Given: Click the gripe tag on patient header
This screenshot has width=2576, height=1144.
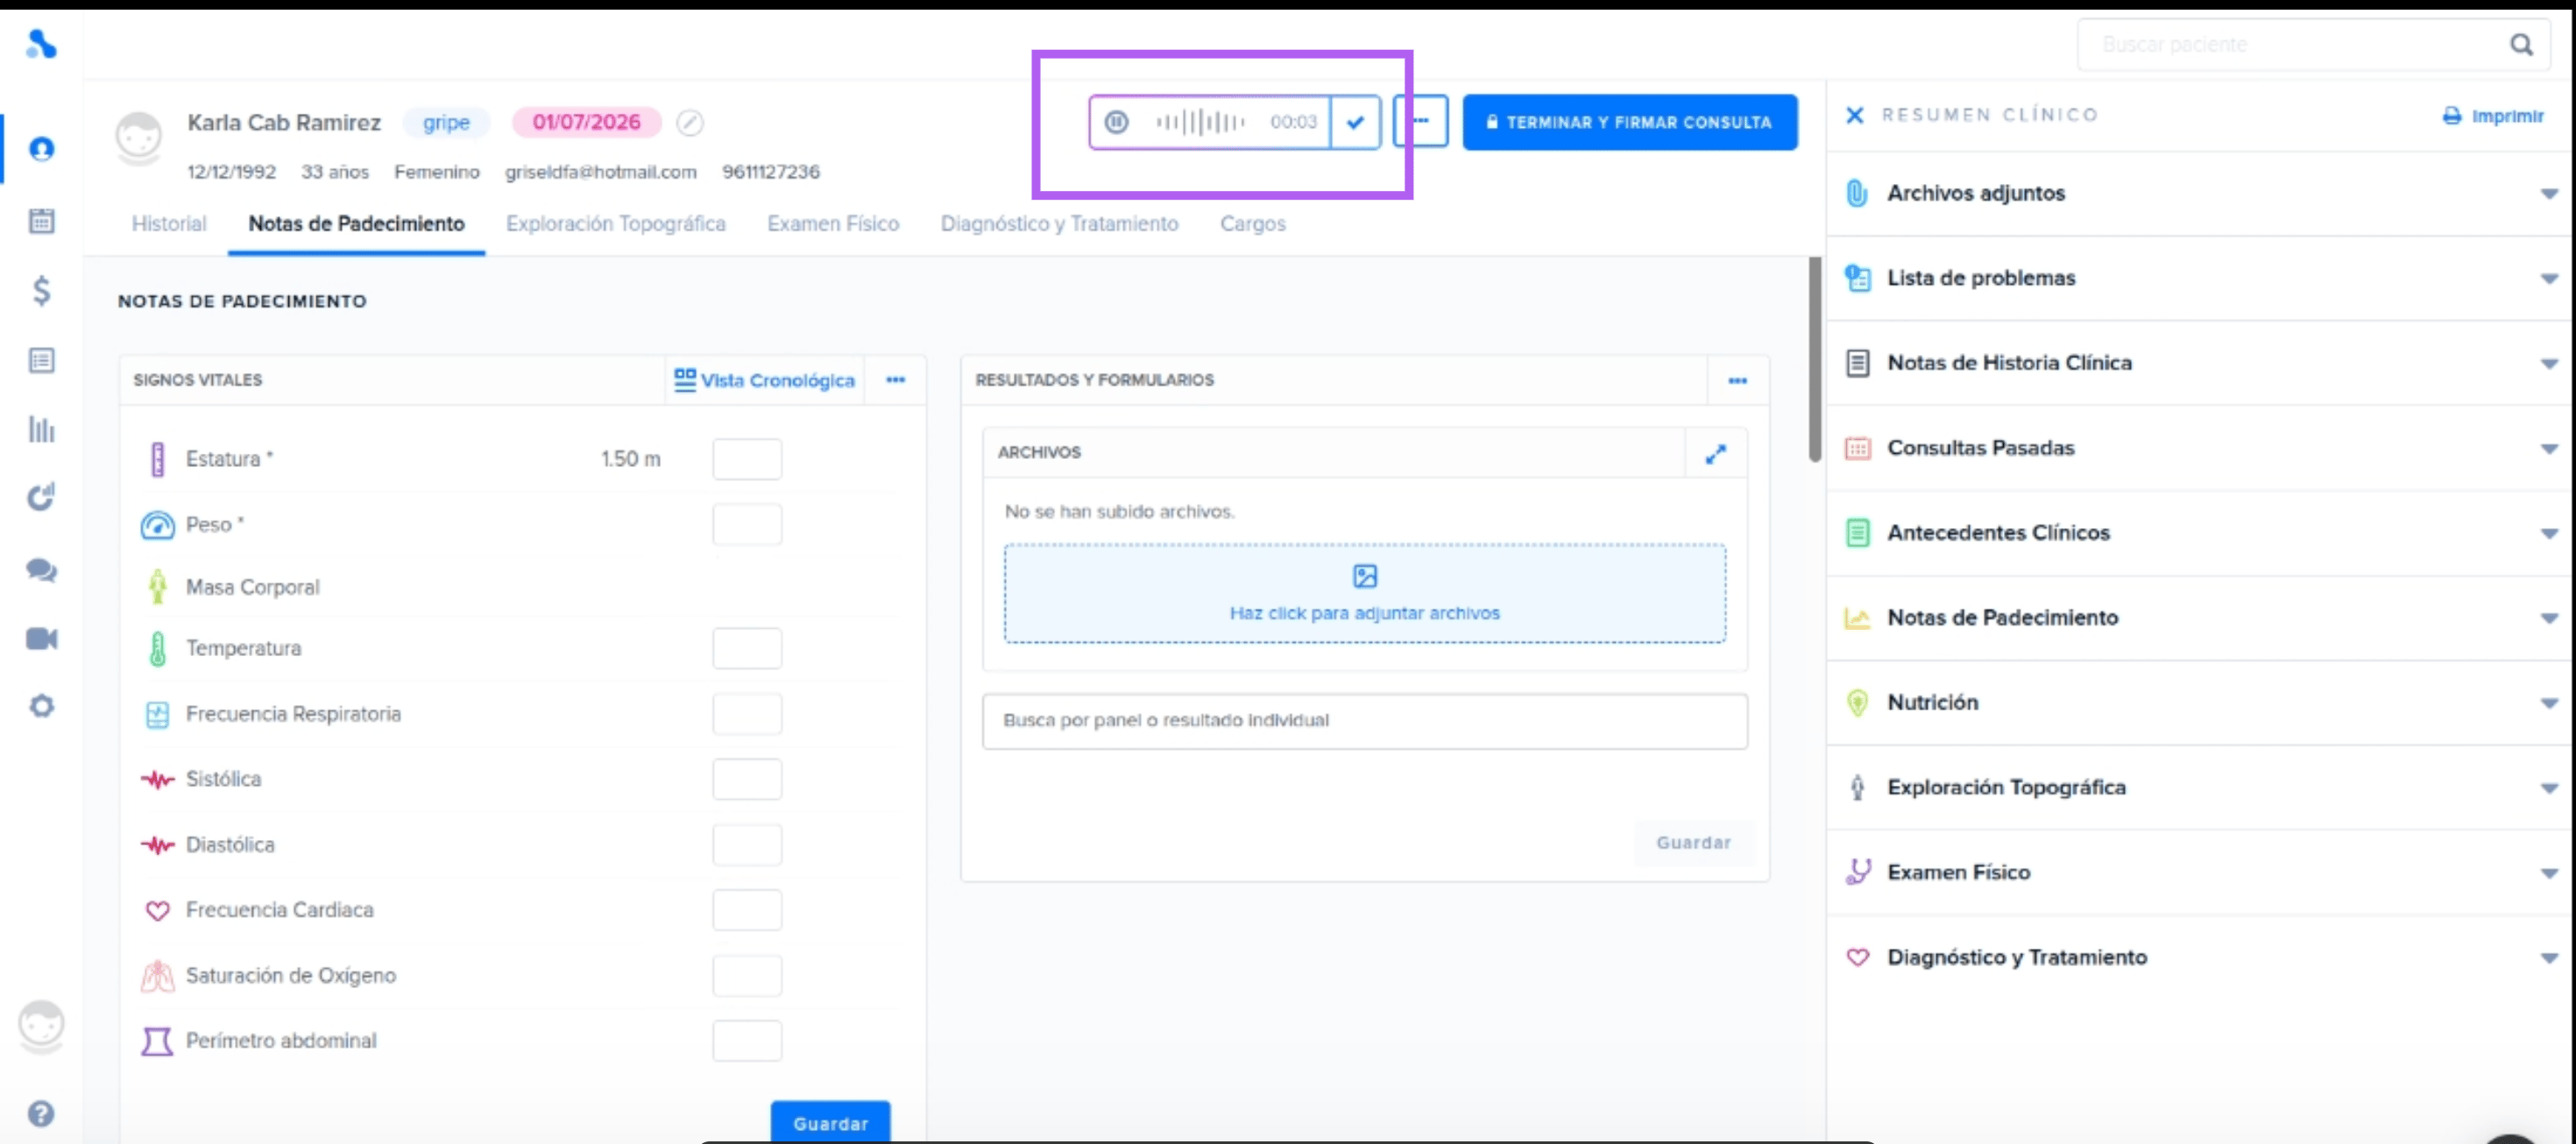Looking at the screenshot, I should click(x=446, y=122).
